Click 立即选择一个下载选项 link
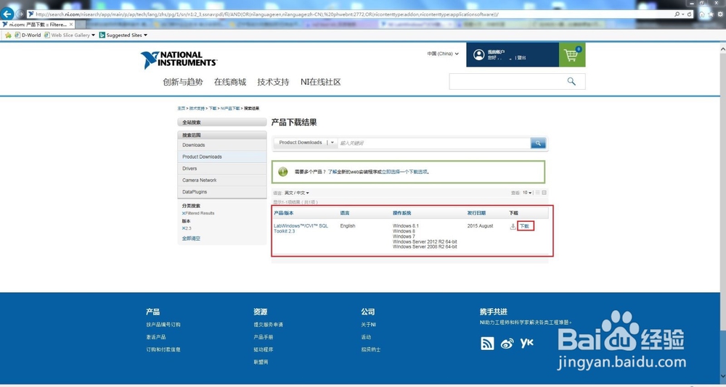726x387 pixels. (x=404, y=172)
